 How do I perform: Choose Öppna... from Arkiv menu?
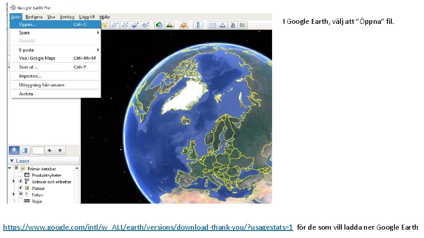pos(55,24)
